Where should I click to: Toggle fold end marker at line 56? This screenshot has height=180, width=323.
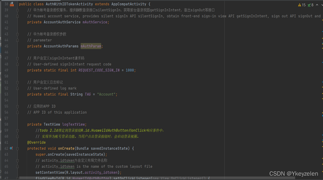[18, 112]
